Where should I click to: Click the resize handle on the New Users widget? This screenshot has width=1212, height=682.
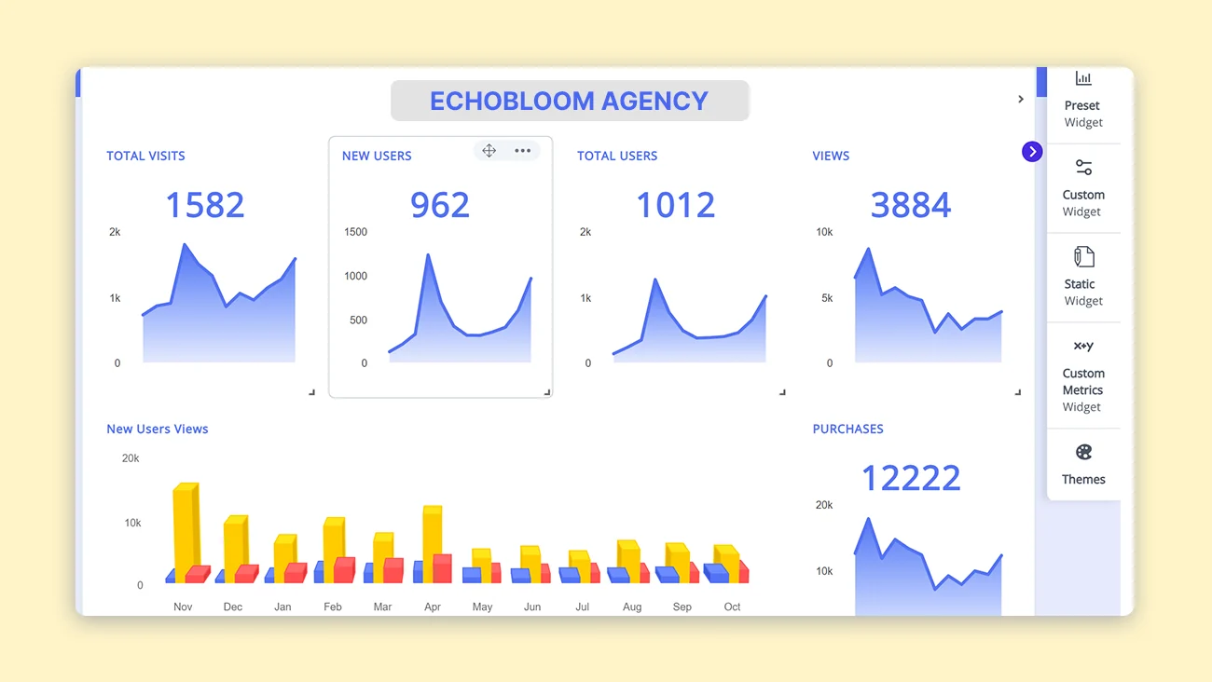coord(545,390)
